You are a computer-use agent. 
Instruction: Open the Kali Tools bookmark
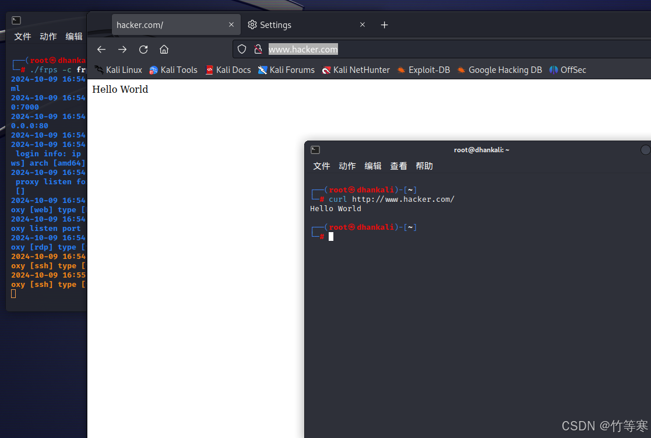point(173,70)
